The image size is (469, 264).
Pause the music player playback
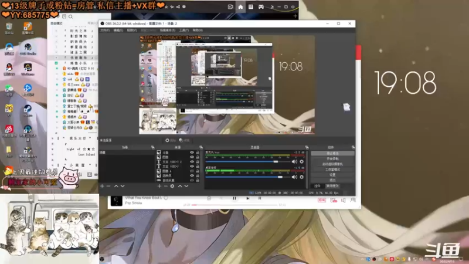point(235,198)
